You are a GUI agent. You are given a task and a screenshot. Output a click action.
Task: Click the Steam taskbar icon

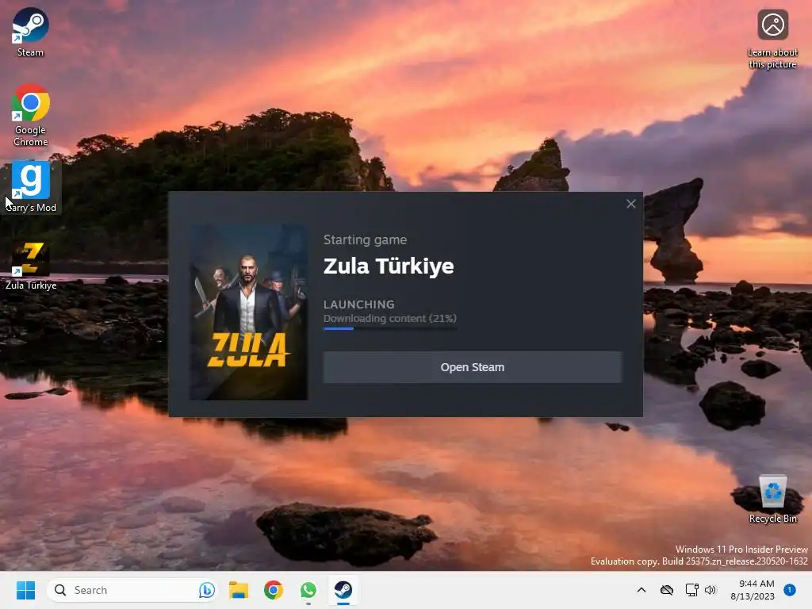[x=343, y=590]
